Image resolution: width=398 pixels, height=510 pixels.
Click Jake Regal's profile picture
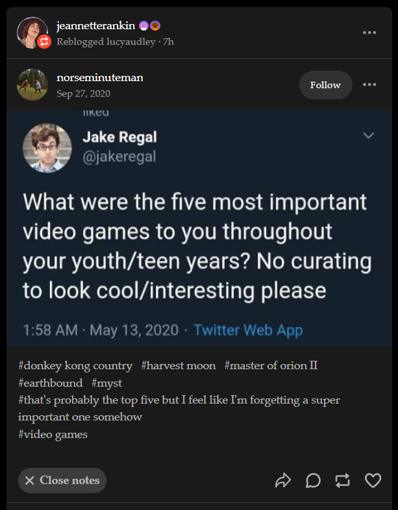point(47,147)
